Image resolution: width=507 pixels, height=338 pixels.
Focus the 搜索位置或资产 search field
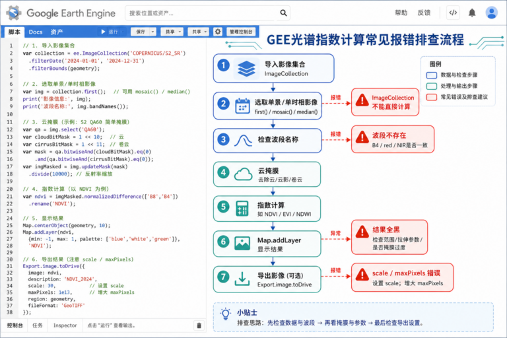click(x=207, y=13)
